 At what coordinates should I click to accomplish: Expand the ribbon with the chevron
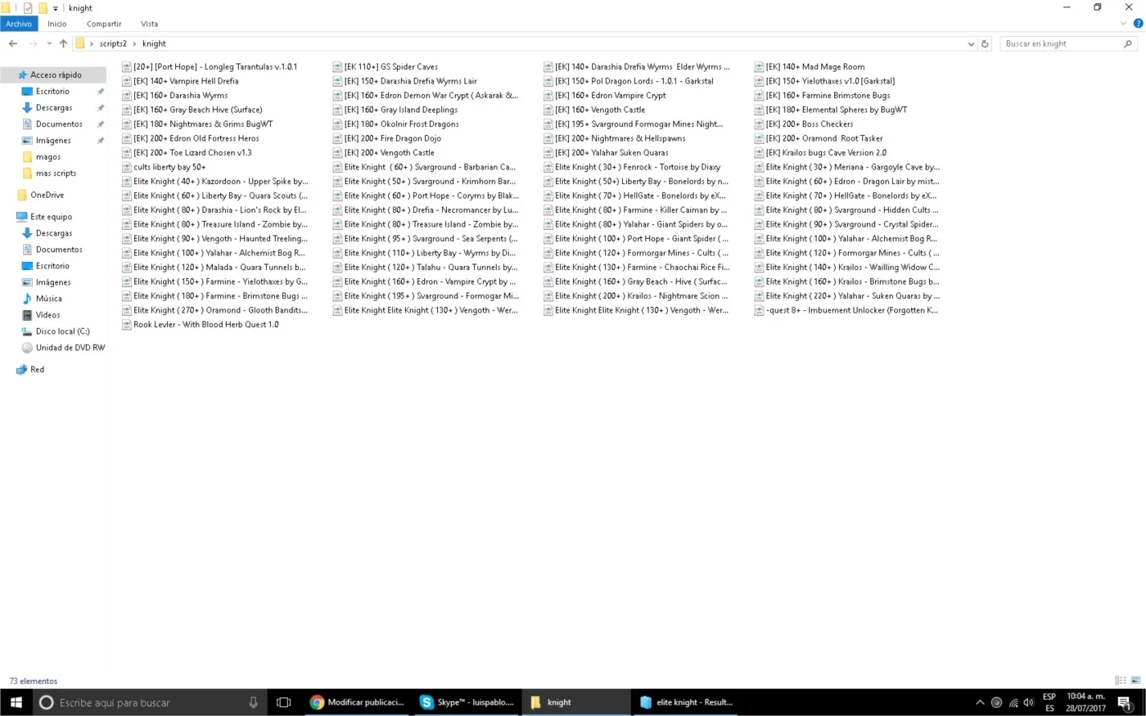[1124, 24]
